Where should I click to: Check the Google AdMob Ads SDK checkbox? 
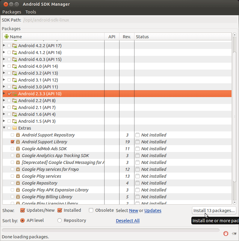tap(13, 149)
